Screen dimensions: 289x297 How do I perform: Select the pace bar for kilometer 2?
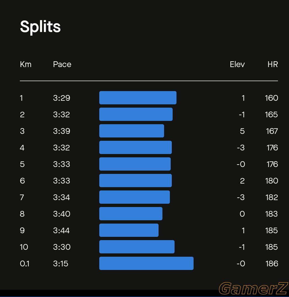(x=136, y=114)
